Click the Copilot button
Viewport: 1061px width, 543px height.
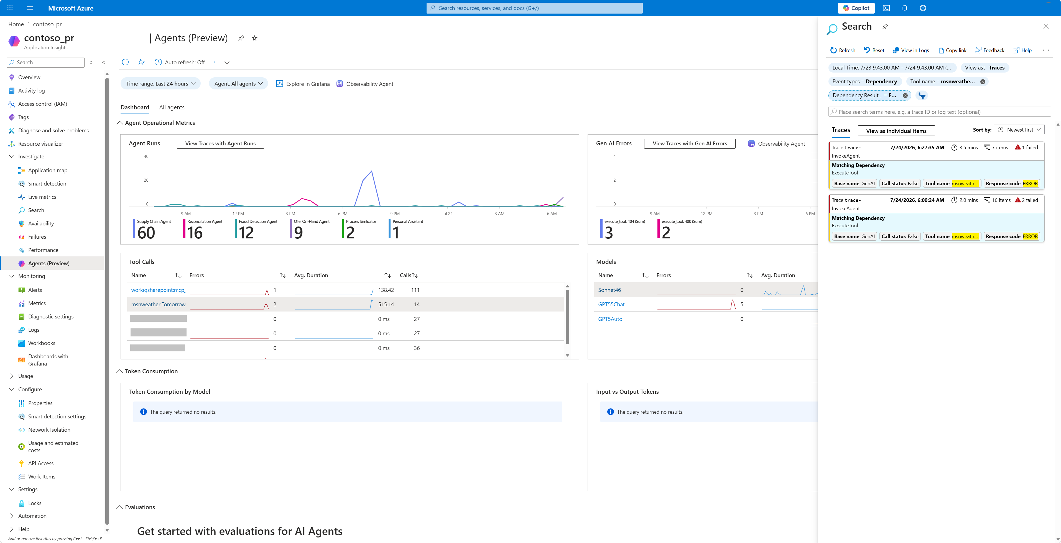[856, 8]
